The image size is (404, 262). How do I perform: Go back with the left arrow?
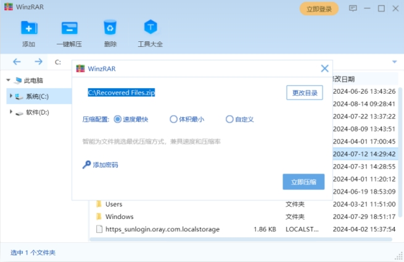point(17,62)
